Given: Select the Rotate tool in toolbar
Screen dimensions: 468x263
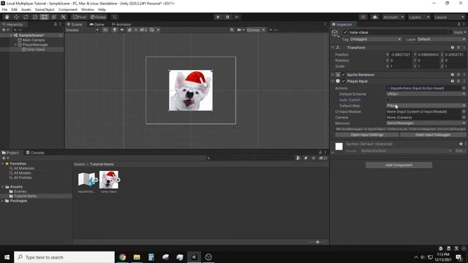Looking at the screenshot, I should 26,17.
